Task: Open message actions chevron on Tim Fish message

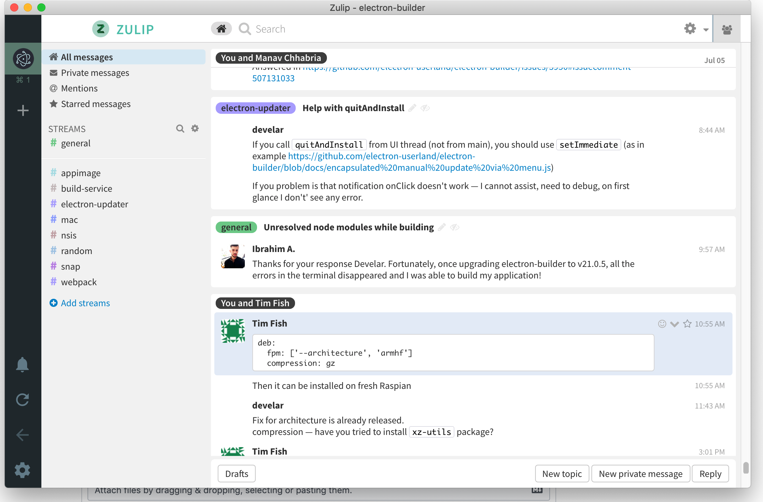Action: (x=674, y=324)
